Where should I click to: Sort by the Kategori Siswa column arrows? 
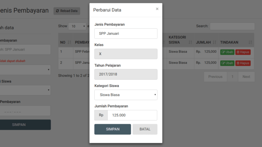pos(190,42)
